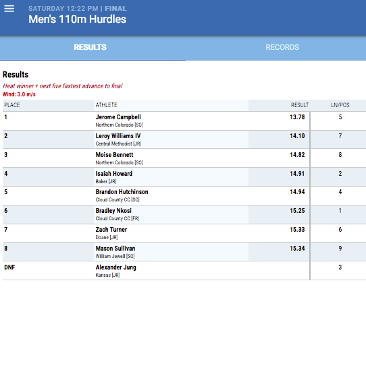
Task: Select the 15.25 result value
Action: (x=297, y=211)
